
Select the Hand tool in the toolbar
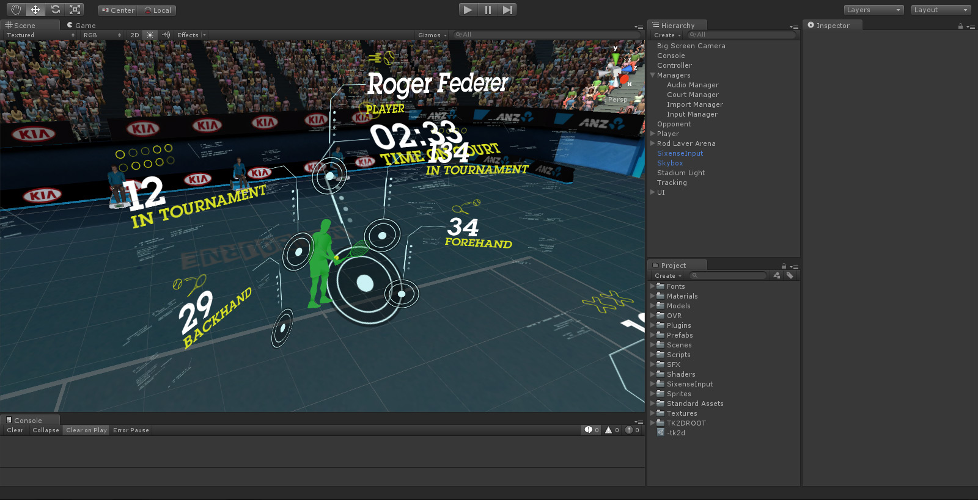coord(16,10)
